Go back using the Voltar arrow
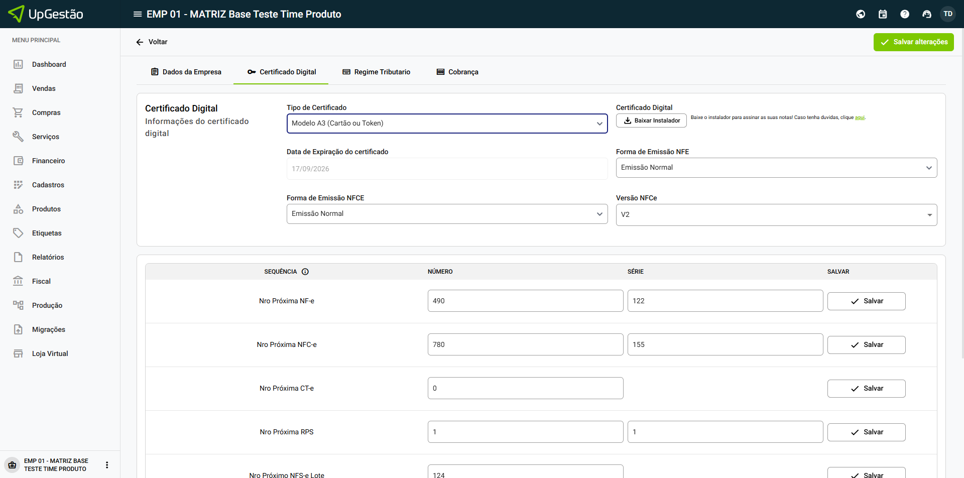Viewport: 964px width, 478px height. (140, 42)
